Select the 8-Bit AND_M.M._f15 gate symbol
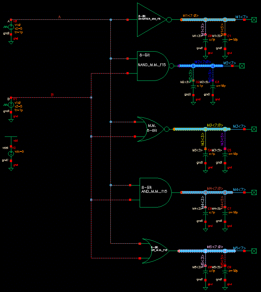 point(155,192)
